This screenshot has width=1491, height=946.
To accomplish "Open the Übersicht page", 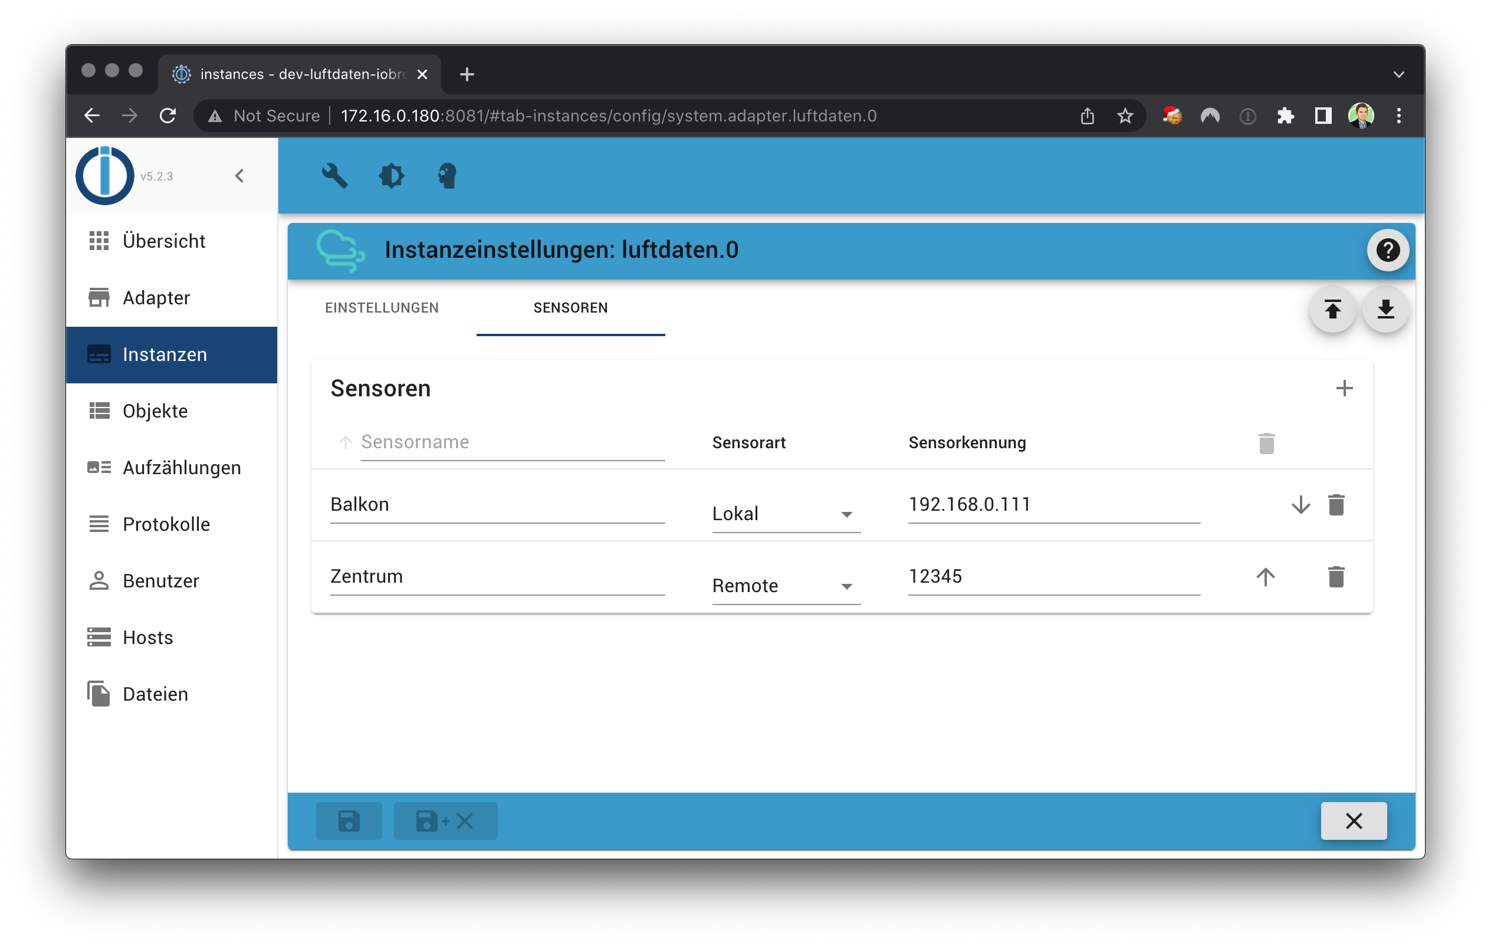I will [x=172, y=241].
